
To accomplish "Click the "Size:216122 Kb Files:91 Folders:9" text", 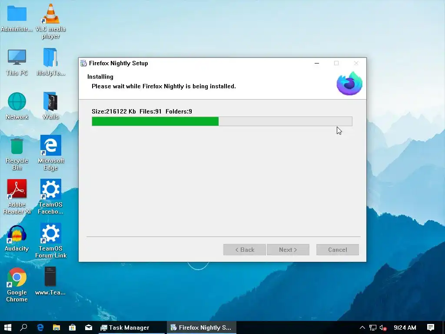I will [x=142, y=111].
